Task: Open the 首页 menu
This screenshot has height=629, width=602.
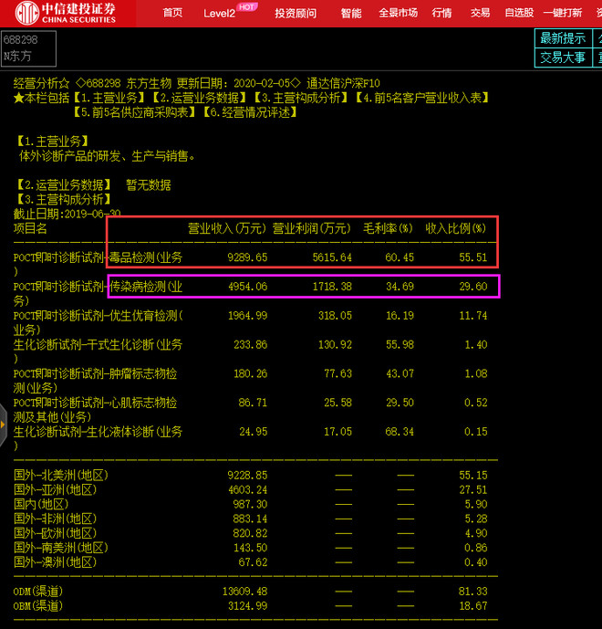Action: coord(172,13)
